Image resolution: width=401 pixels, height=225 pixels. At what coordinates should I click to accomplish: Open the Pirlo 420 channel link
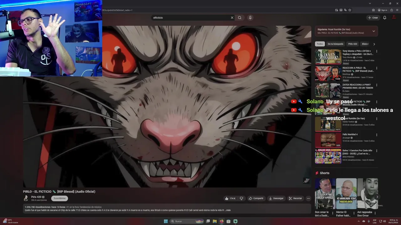tap(36, 197)
